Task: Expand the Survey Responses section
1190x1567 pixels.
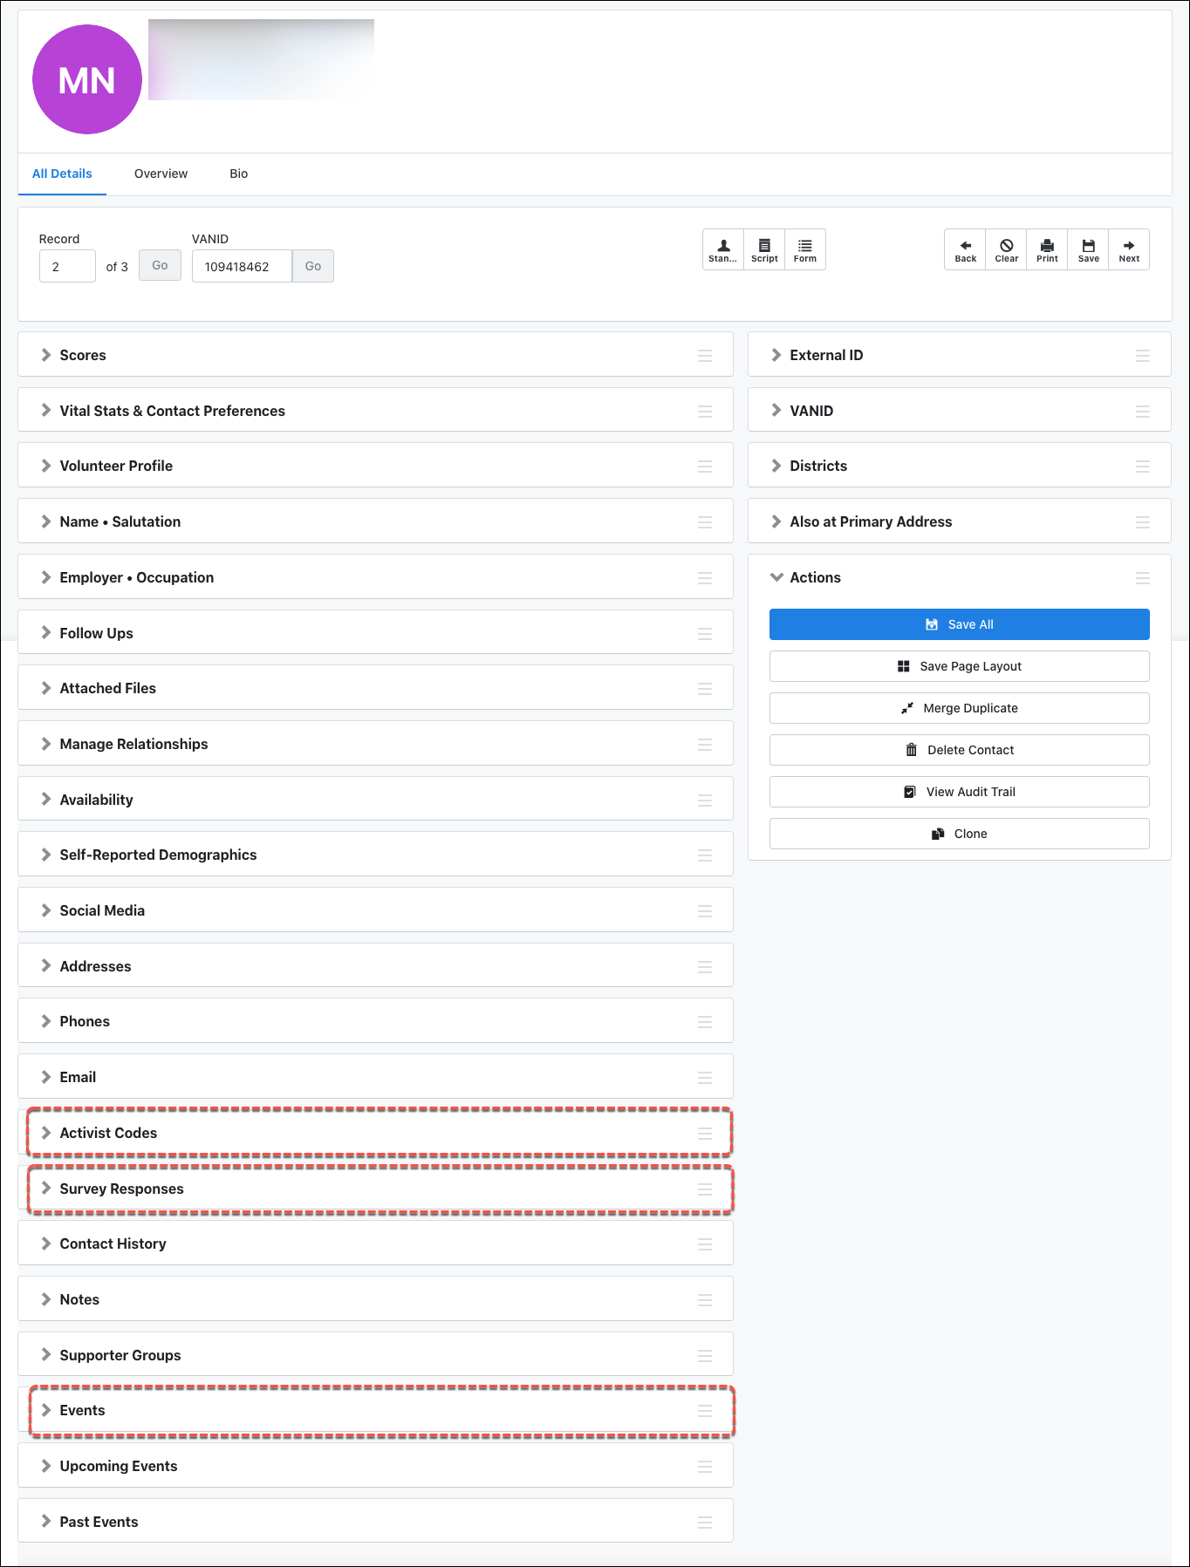Action: pos(46,1189)
